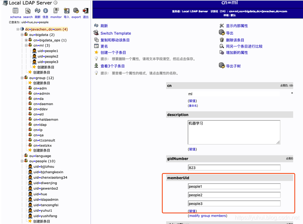
Task: Open the monitor icon
Action: coord(56,11)
